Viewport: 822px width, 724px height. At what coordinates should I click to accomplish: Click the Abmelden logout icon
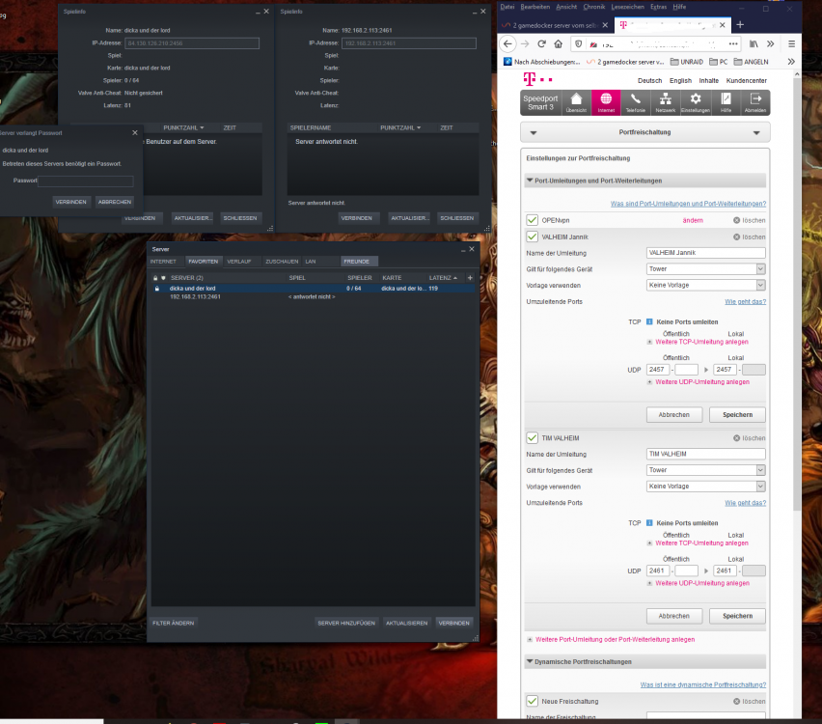pyautogui.click(x=755, y=102)
